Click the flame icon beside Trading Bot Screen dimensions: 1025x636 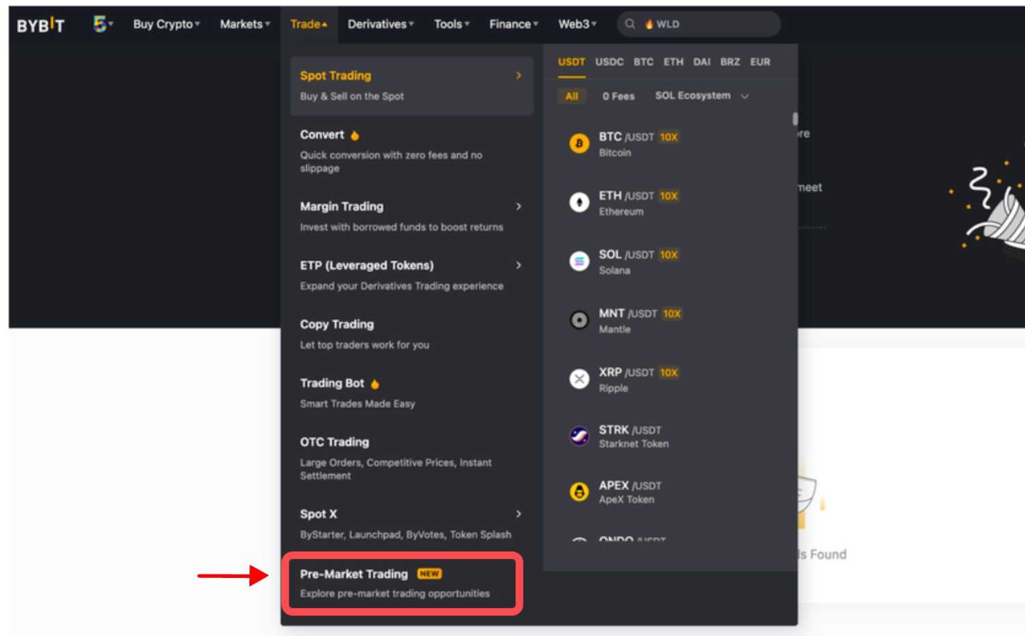tap(374, 384)
